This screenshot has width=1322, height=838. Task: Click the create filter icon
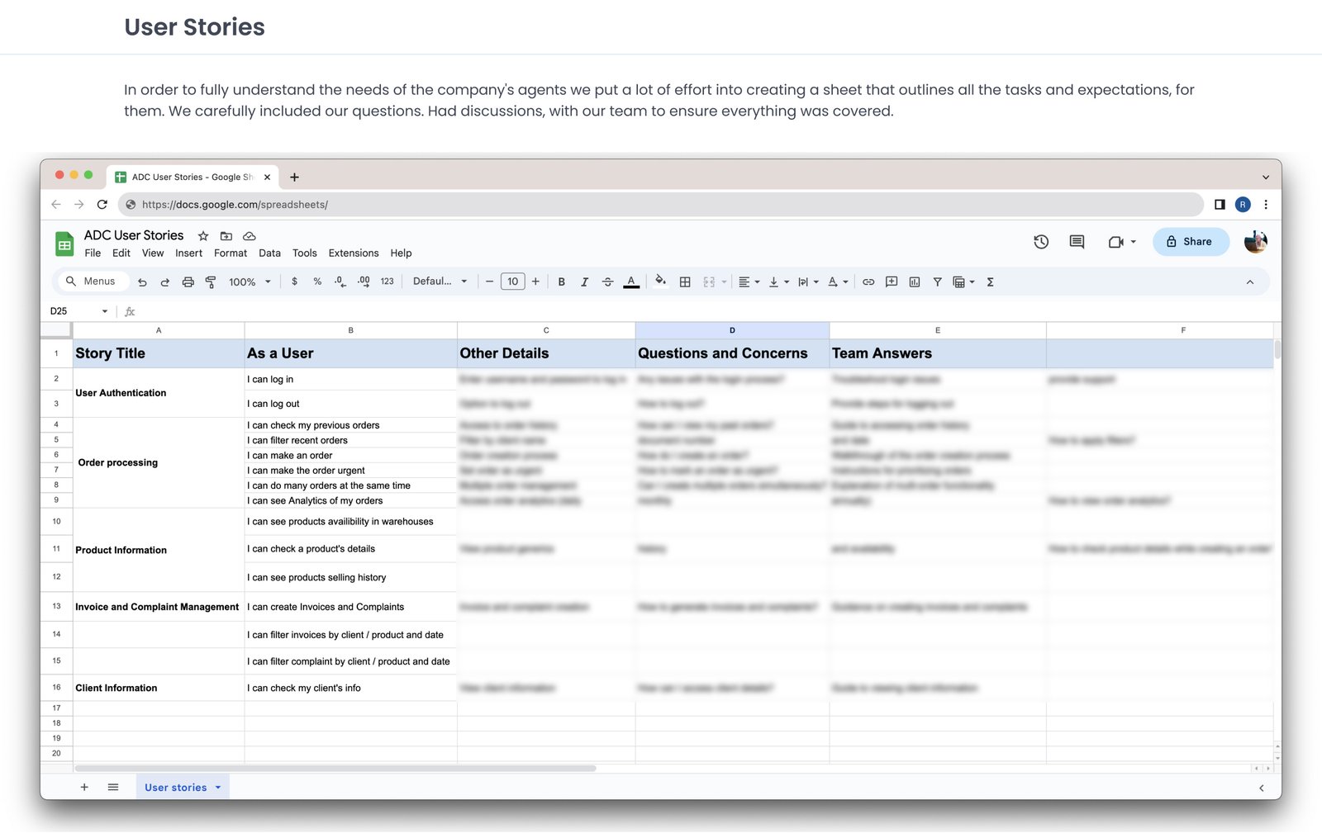coord(937,282)
